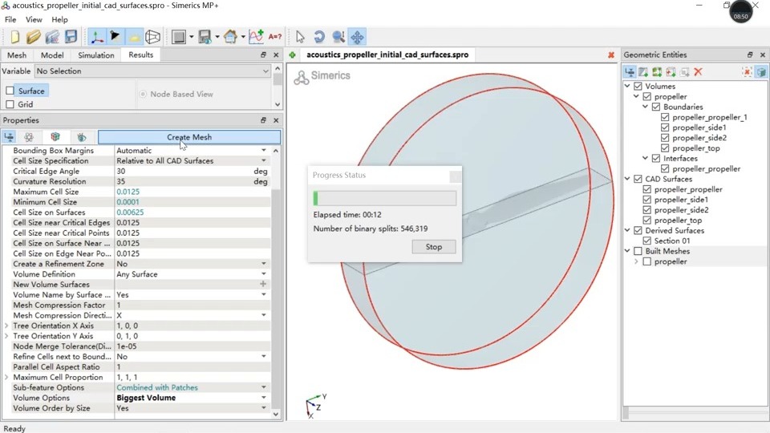Select the arrow pointer tool
This screenshot has height=433, width=770.
(300, 37)
